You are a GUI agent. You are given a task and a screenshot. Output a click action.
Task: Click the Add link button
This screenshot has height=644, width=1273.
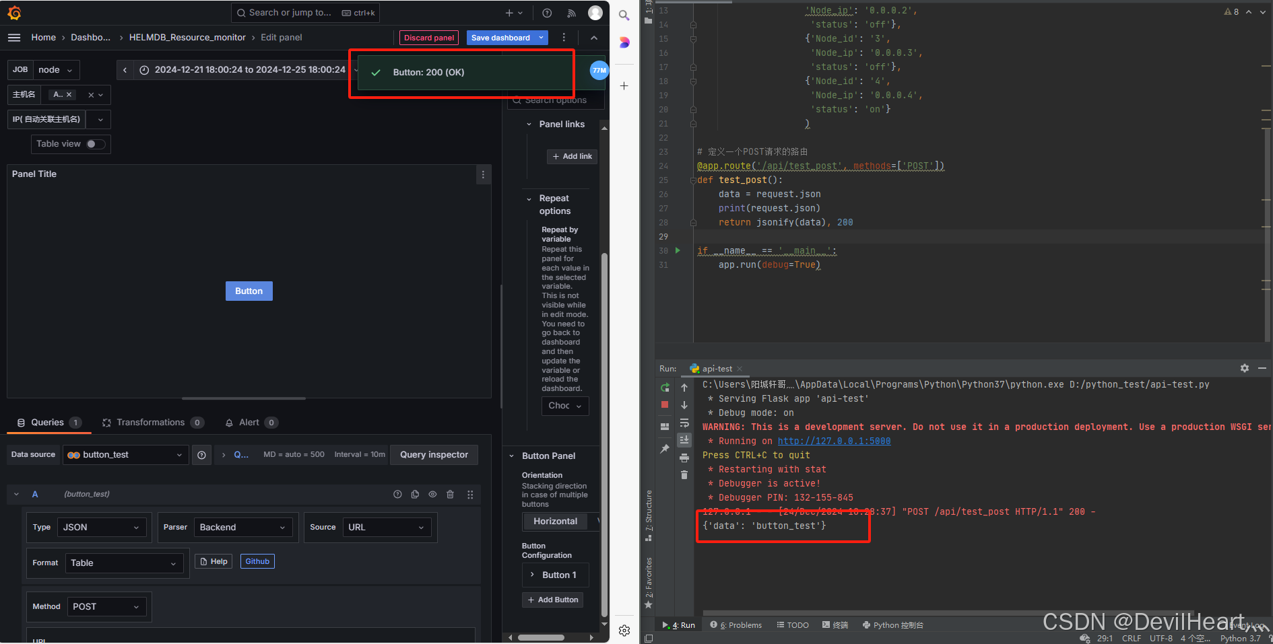click(x=573, y=157)
